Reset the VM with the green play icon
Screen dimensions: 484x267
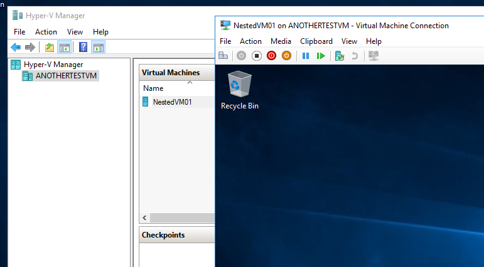pos(321,56)
